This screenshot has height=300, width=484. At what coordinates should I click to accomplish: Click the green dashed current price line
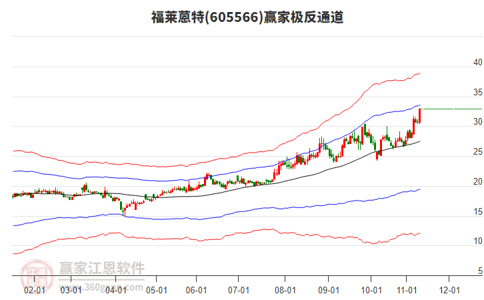451,109
